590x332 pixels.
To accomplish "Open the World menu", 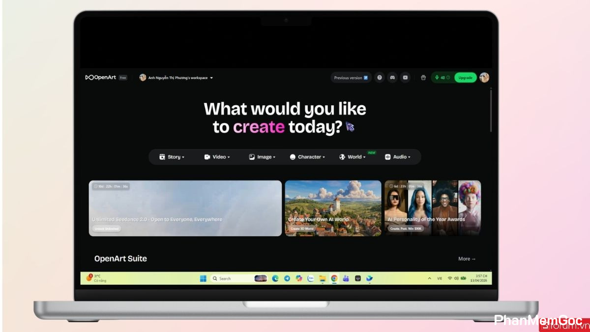I will [x=353, y=157].
